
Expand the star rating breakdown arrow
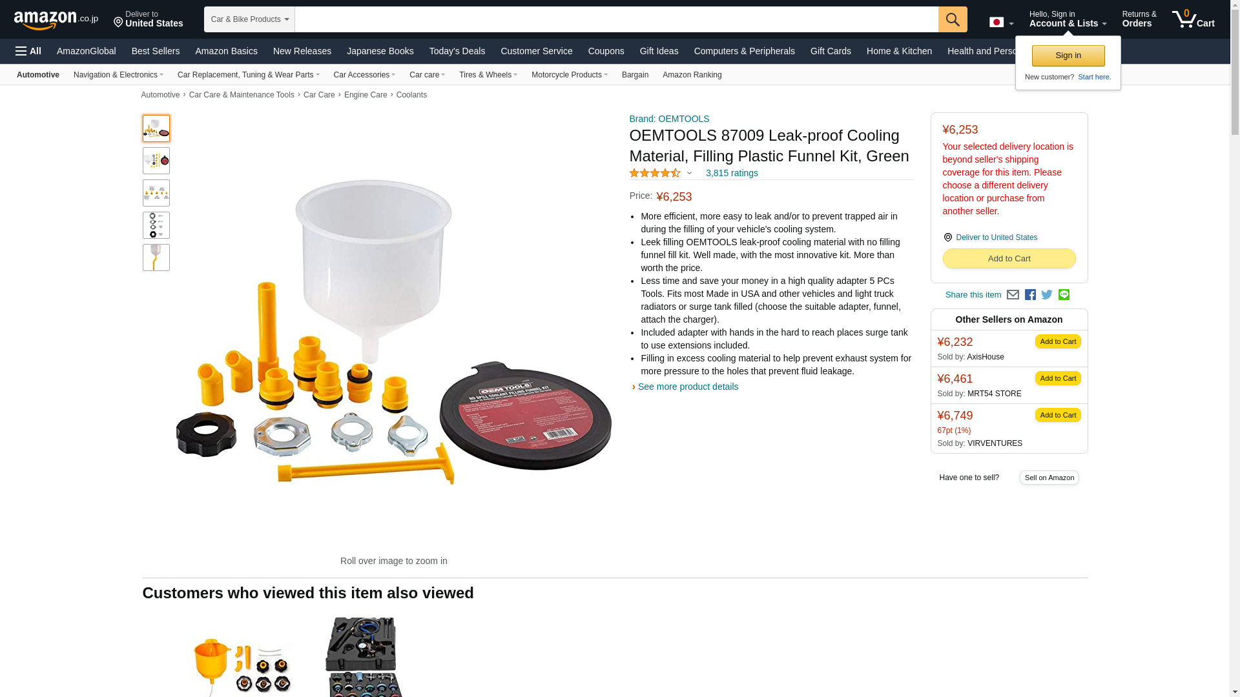click(689, 173)
